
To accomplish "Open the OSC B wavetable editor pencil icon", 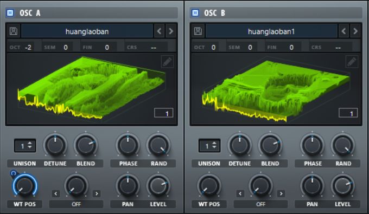I will (x=352, y=62).
